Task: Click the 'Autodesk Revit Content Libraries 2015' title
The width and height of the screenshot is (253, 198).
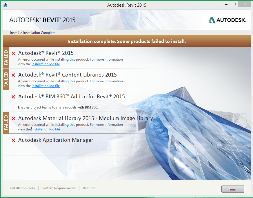Action: (x=68, y=75)
